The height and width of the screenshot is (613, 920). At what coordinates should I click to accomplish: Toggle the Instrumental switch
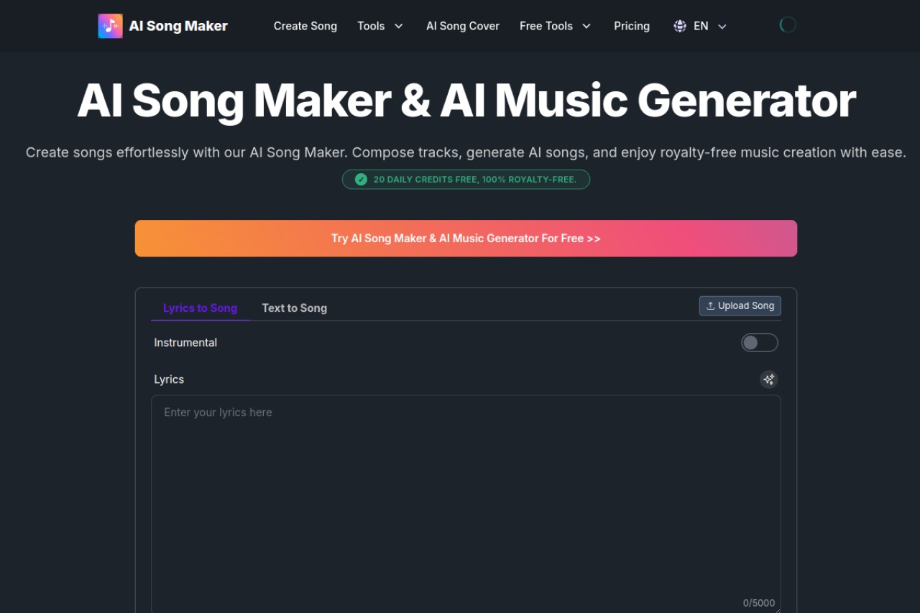[760, 343]
